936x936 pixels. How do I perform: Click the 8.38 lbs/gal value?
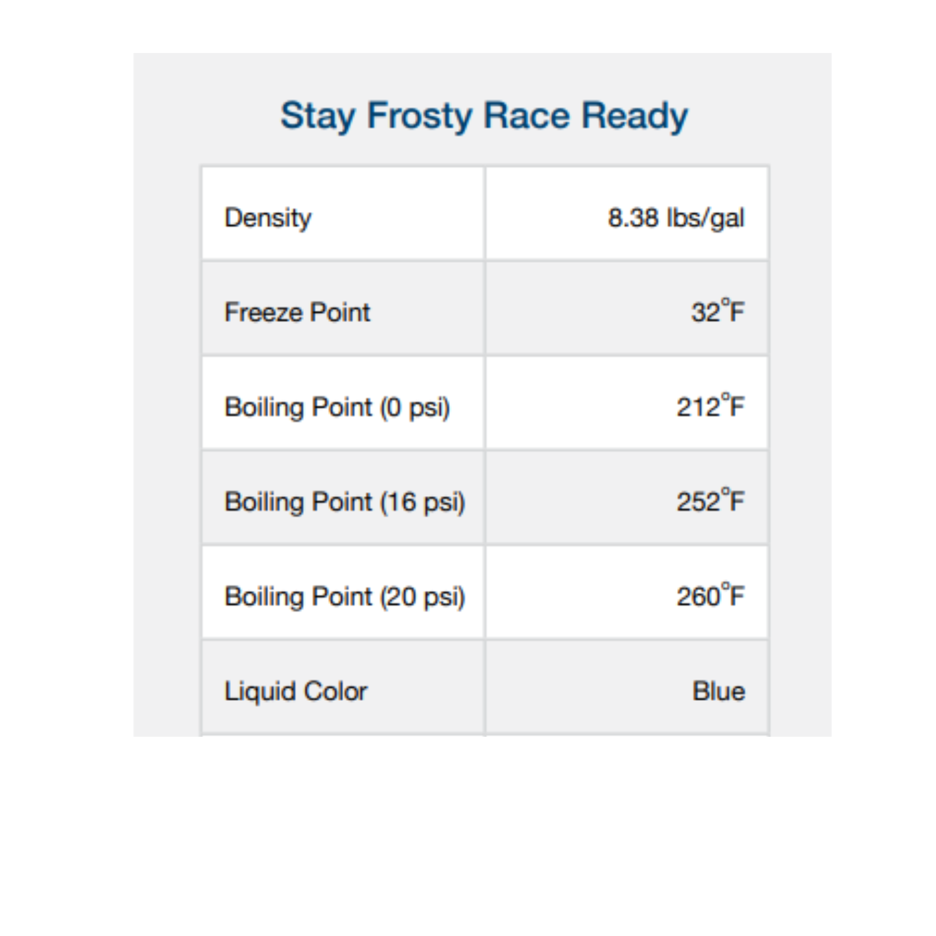676,218
